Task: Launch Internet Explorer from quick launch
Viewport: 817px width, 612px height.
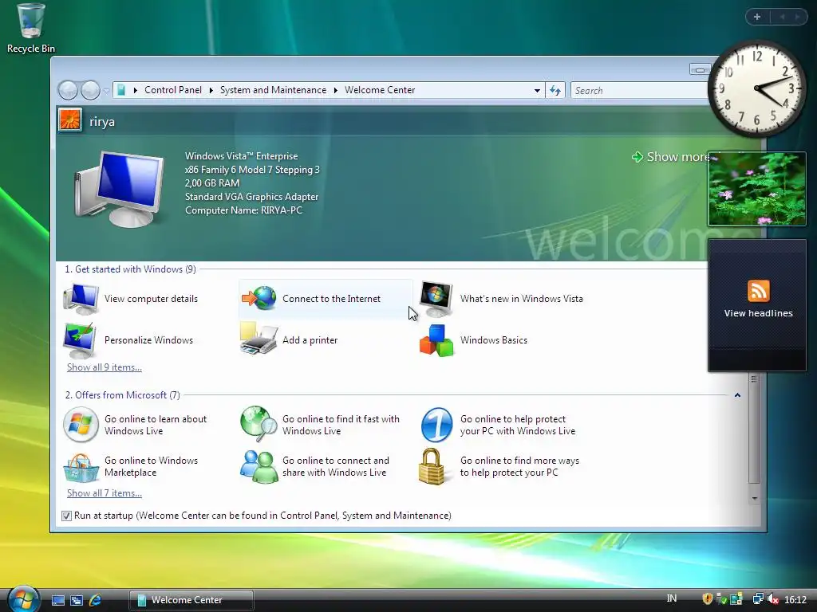Action: click(x=96, y=600)
